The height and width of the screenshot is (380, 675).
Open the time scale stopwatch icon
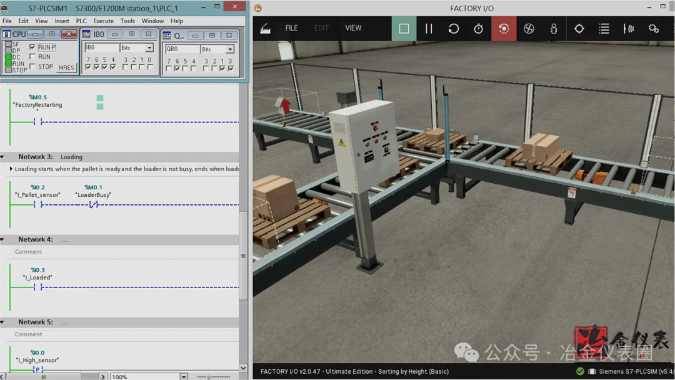click(x=478, y=28)
